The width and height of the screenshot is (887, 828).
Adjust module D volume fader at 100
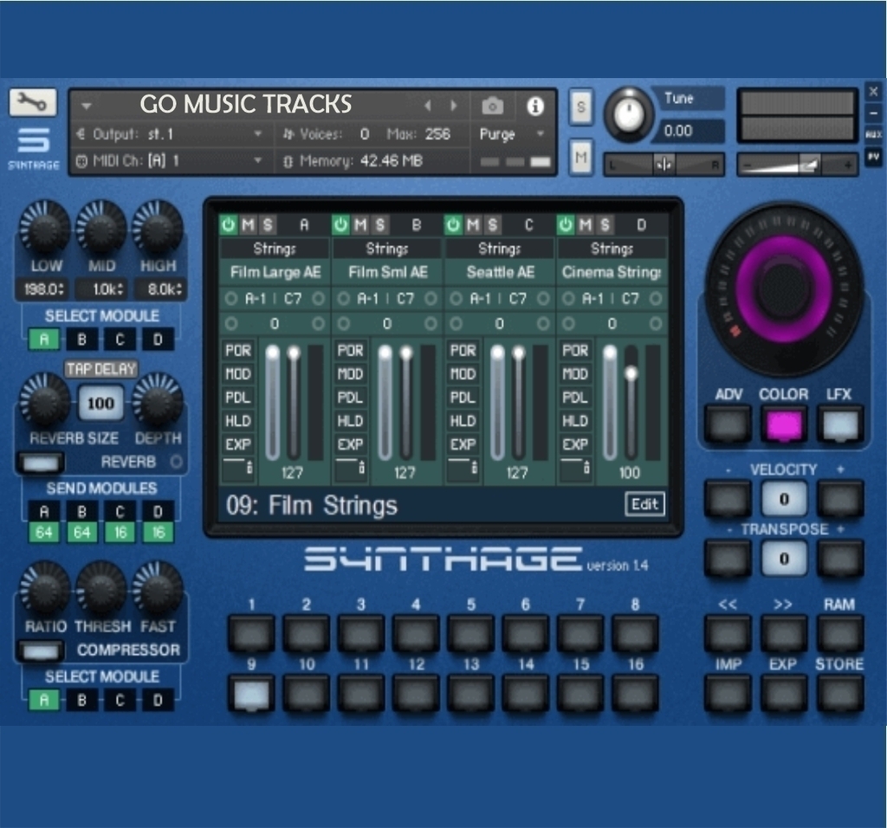(631, 373)
